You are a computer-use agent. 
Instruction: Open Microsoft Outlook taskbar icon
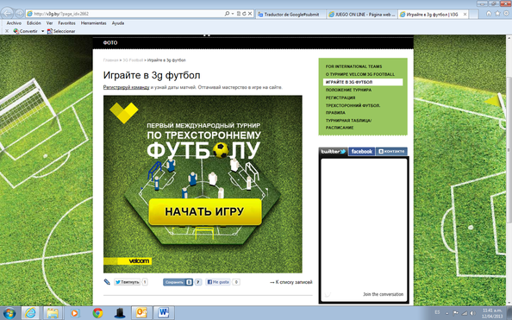pos(141,313)
